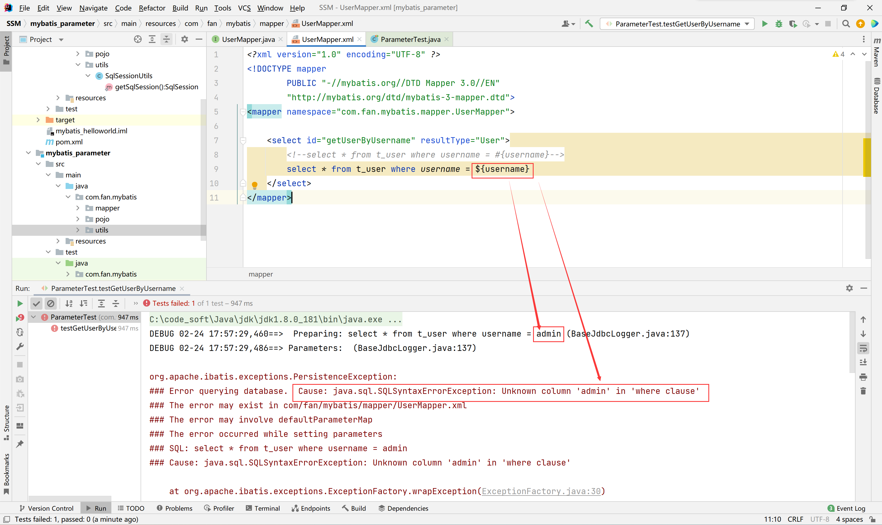The image size is (882, 525).
Task: Collapse the mybatis_parameter module
Action: [28, 153]
